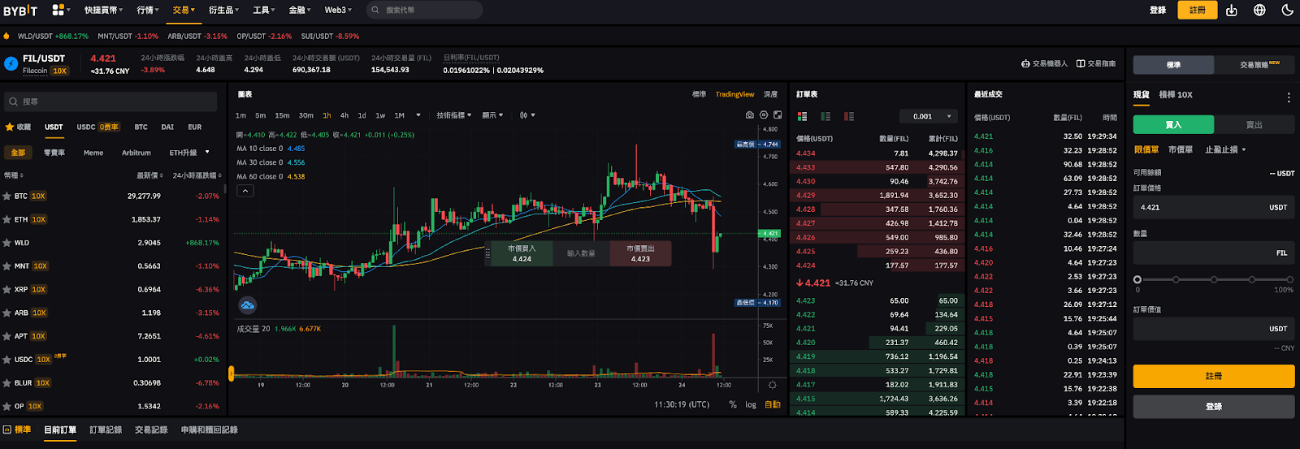Take a chart screenshot with camera icon
Viewport: 1300px width, 449px height.
[x=749, y=115]
